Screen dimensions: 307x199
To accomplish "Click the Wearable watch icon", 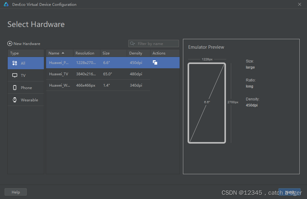I will 15,100.
